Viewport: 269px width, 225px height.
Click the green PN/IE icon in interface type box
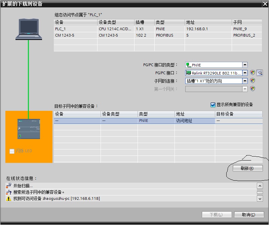point(189,65)
